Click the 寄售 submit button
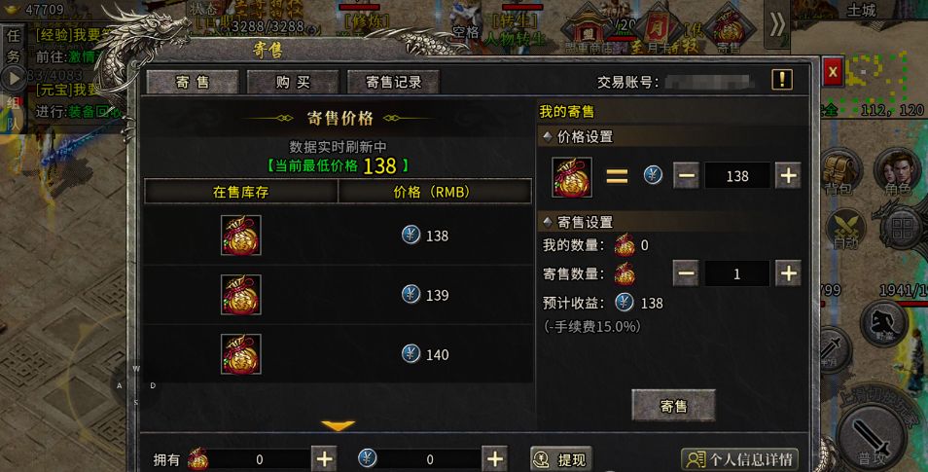The height and width of the screenshot is (472, 928). coord(673,406)
